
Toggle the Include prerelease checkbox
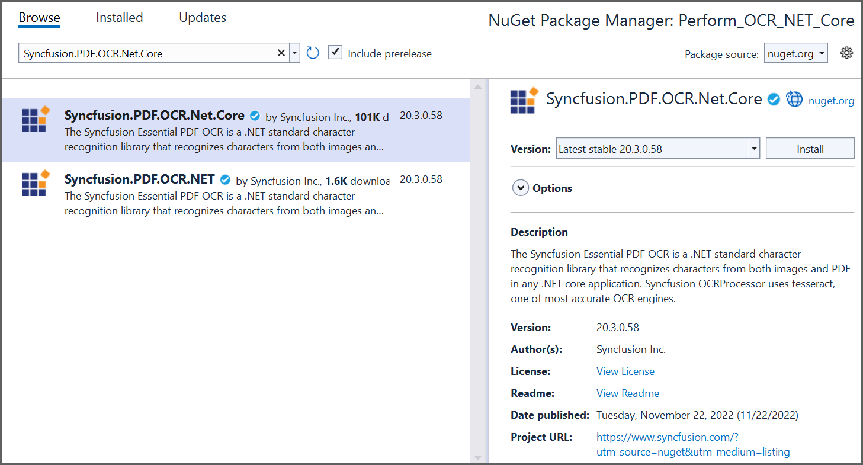[335, 53]
